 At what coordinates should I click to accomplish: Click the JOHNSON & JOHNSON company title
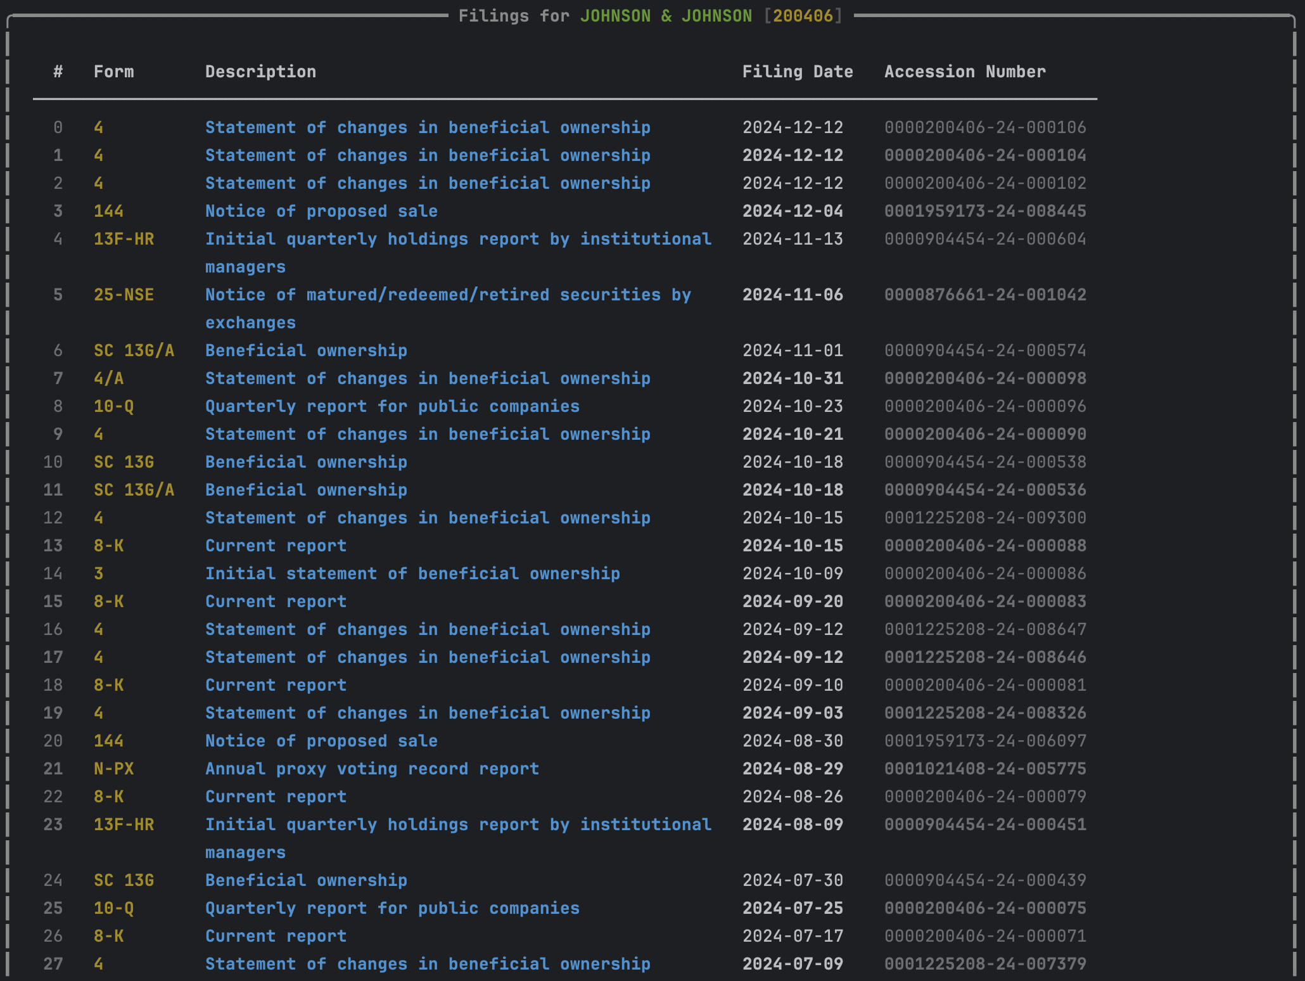tap(665, 16)
